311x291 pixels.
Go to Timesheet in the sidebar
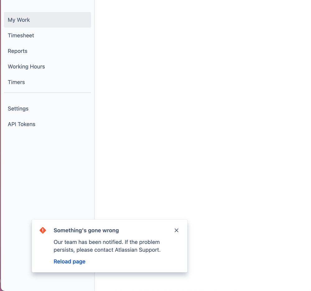[21, 36]
